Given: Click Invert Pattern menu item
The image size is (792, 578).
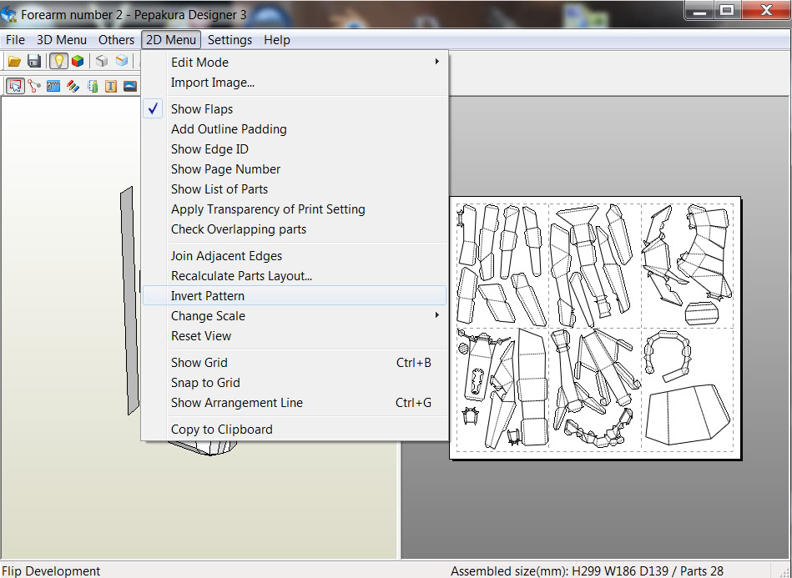Looking at the screenshot, I should click(x=295, y=296).
